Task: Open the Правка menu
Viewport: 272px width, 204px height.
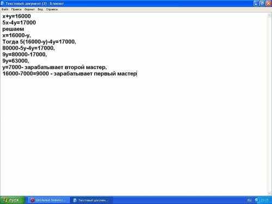Action: click(x=16, y=9)
